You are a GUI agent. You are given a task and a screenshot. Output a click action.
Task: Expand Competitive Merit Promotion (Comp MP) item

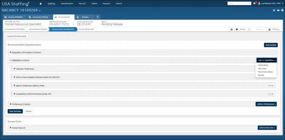coord(14,94)
